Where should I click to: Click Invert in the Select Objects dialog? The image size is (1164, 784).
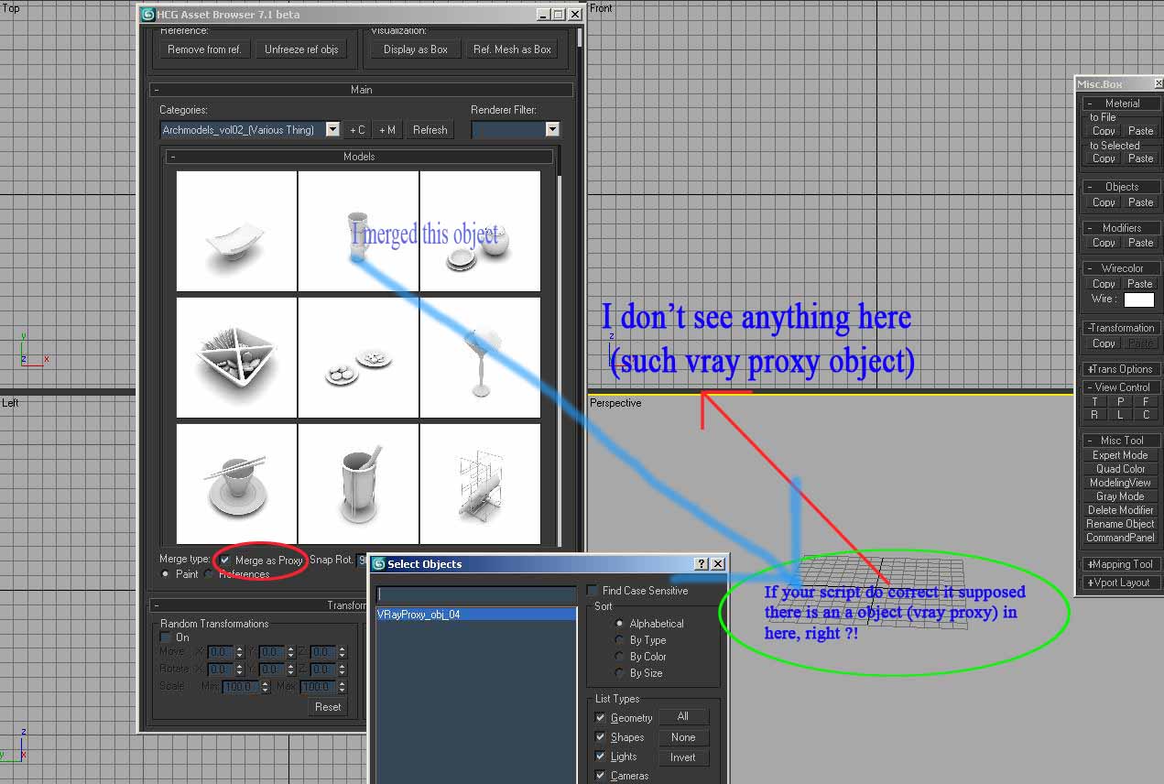(683, 757)
